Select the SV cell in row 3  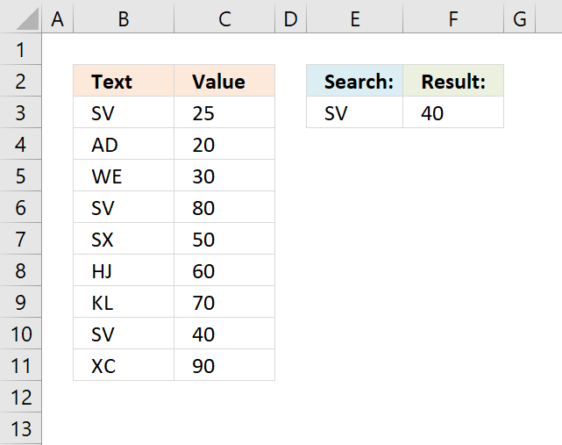[x=124, y=112]
